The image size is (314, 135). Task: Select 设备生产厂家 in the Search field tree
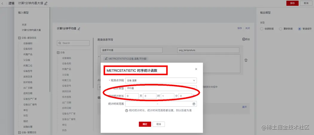pos(69,114)
